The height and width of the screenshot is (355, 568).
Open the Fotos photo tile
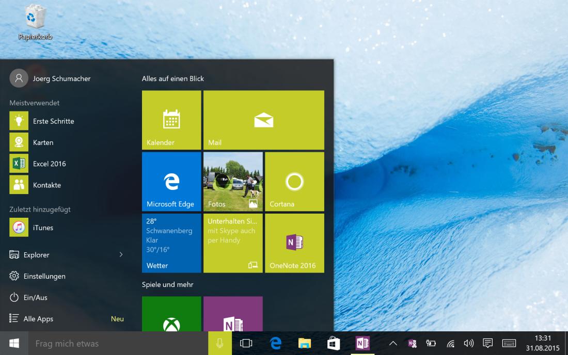tap(233, 182)
